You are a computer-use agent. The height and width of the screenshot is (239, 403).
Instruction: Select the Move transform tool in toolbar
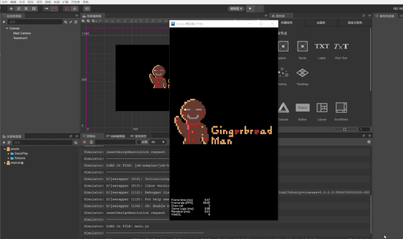point(11,9)
